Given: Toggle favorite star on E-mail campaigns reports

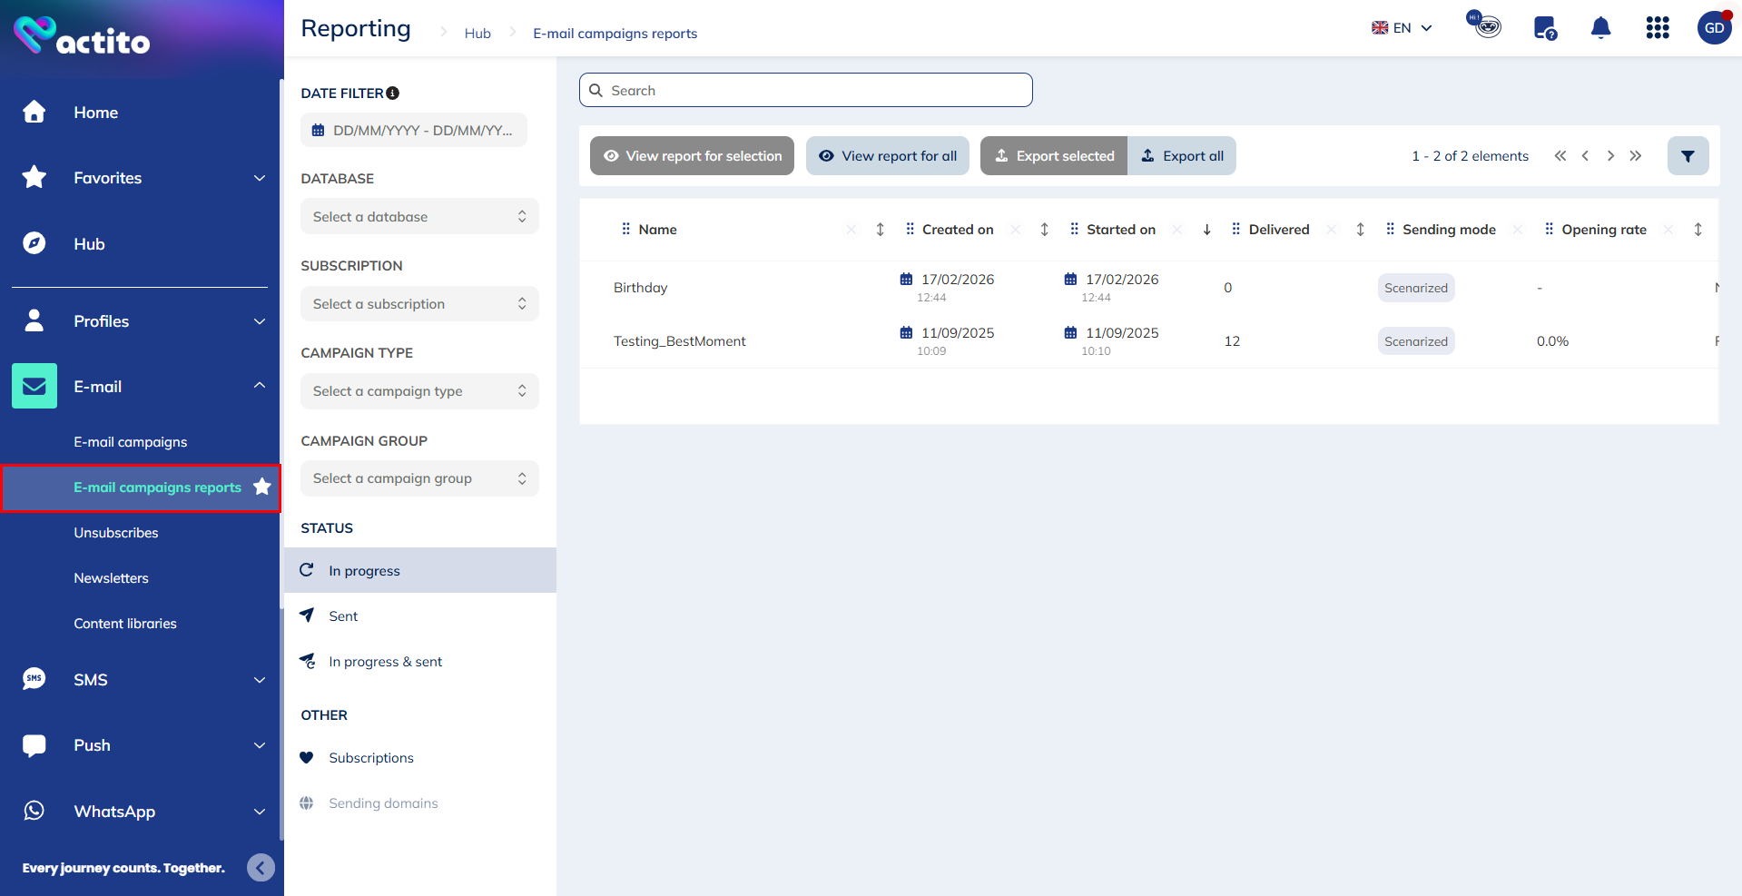Looking at the screenshot, I should pos(262,487).
